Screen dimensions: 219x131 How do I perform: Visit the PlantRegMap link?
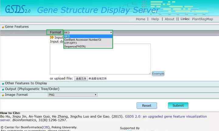[x=202, y=19]
